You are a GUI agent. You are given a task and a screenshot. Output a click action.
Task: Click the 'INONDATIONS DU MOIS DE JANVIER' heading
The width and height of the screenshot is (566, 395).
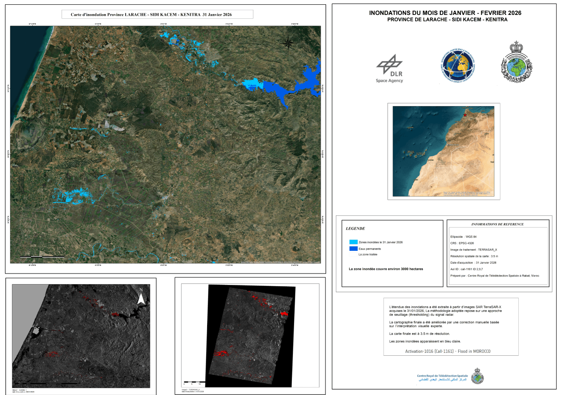tap(445, 13)
